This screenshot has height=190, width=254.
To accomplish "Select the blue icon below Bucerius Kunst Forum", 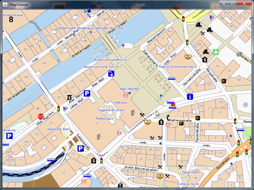I will pos(111,74).
